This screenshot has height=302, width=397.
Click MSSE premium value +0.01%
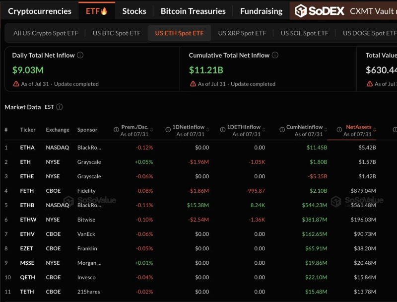(x=144, y=263)
